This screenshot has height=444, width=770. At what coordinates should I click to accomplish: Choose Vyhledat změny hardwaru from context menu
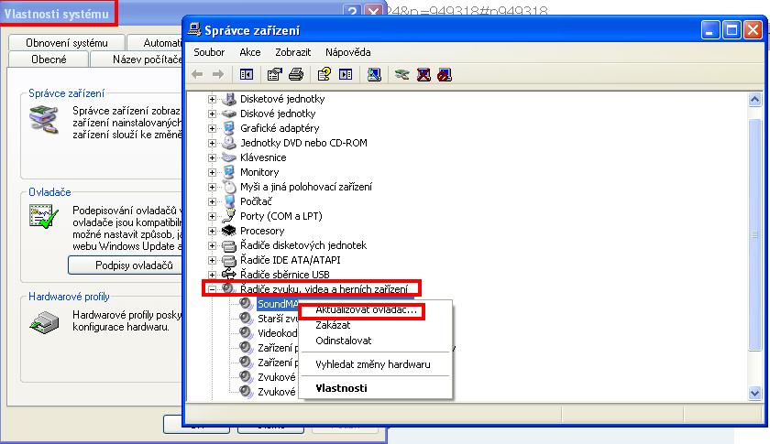click(x=373, y=364)
